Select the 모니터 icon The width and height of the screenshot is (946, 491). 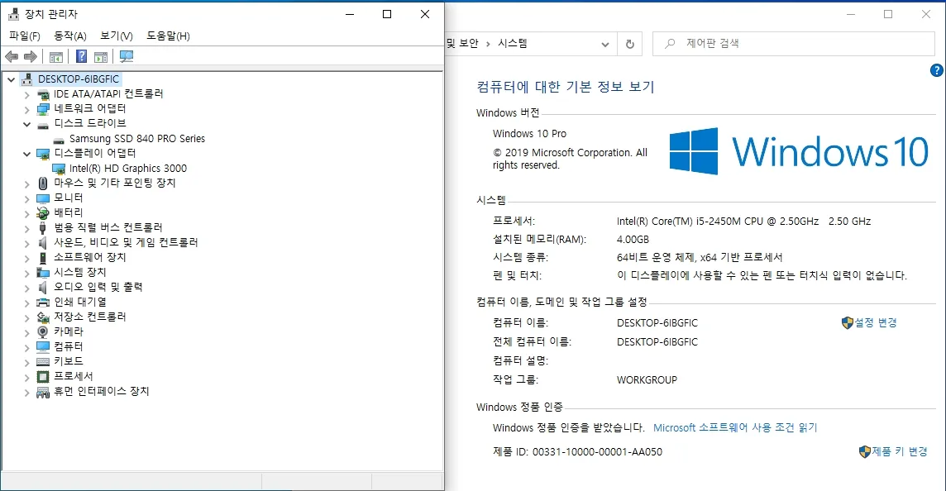(43, 198)
